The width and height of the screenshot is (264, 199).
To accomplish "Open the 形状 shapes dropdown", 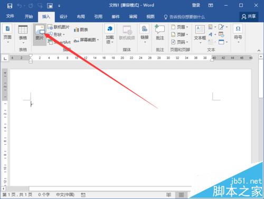I will [x=56, y=34].
